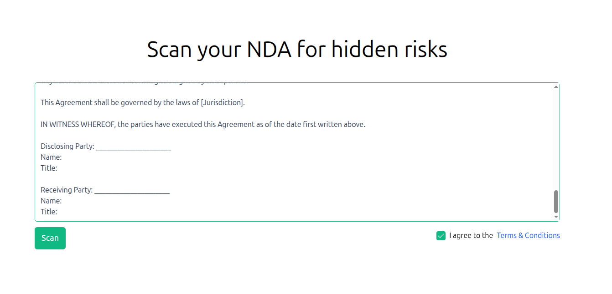This screenshot has height=294, width=612.
Task: Open the Terms & Conditions link
Action: click(x=528, y=235)
